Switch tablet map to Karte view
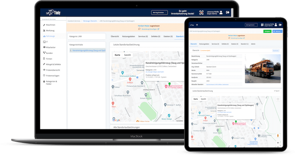Screen dimensions: 295x155 click(x=196, y=99)
